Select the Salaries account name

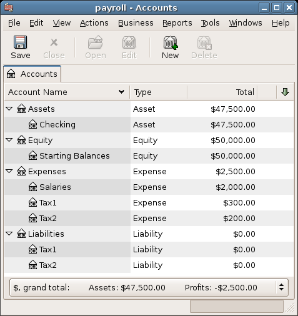point(55,187)
